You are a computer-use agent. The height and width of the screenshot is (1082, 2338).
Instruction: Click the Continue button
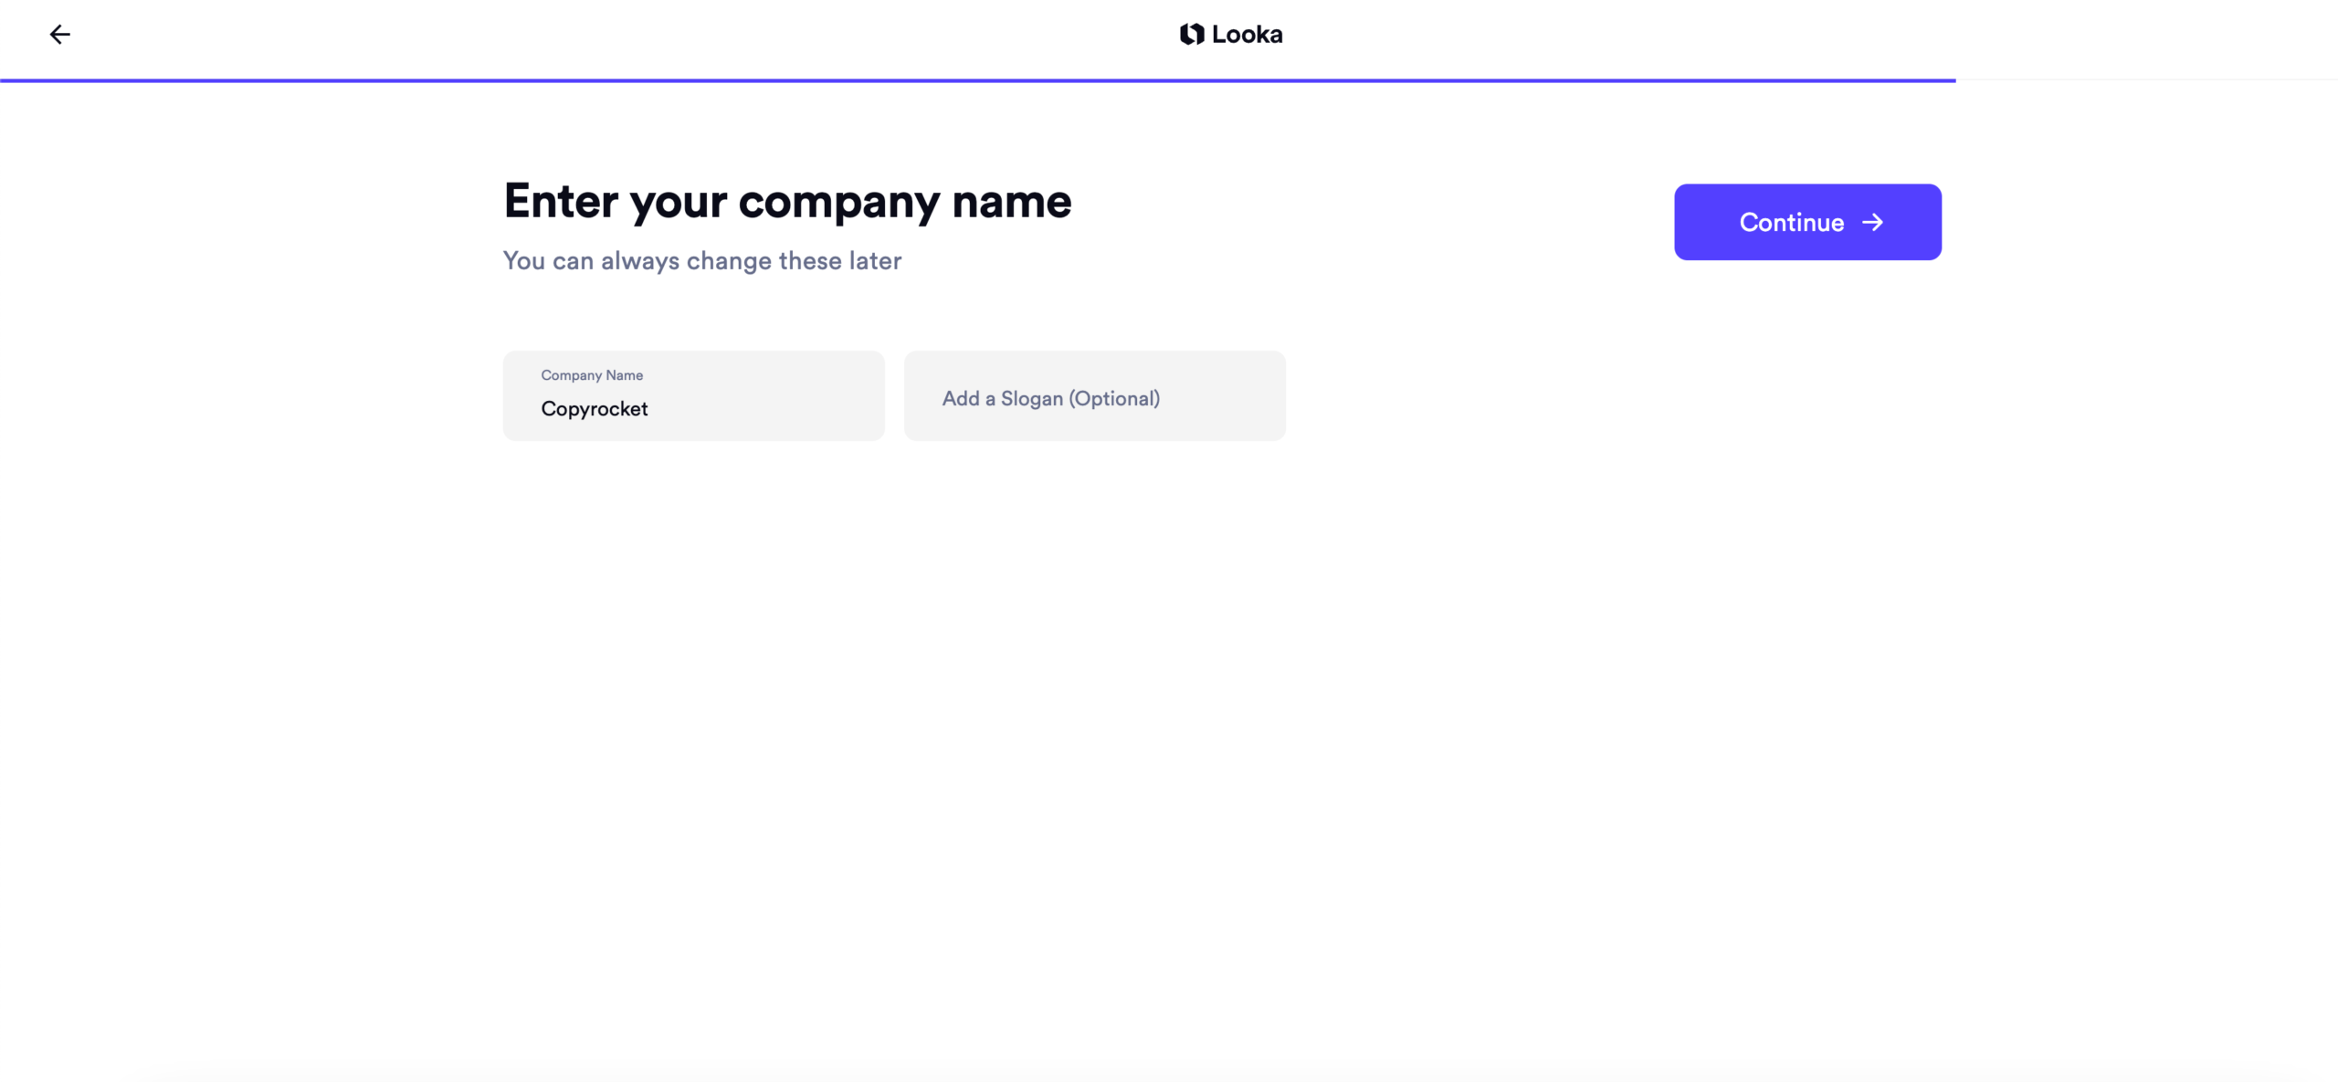click(x=1807, y=222)
